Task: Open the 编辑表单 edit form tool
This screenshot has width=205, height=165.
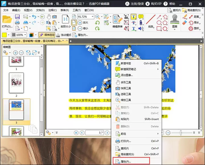Action: pos(118,21)
